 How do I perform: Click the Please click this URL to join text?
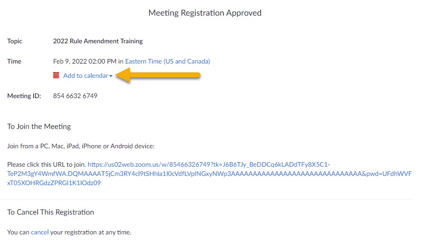(x=46, y=164)
